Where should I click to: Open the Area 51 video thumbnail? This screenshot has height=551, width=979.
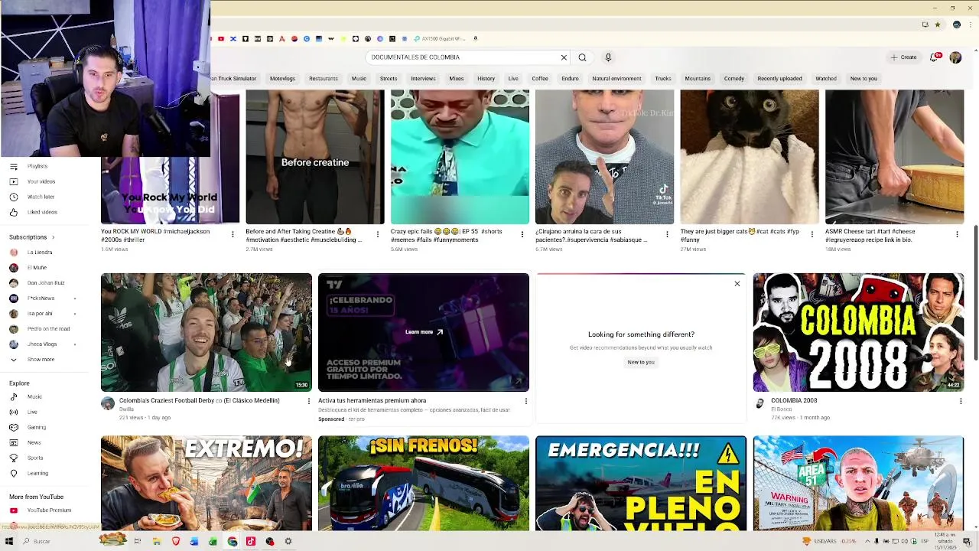[858, 483]
